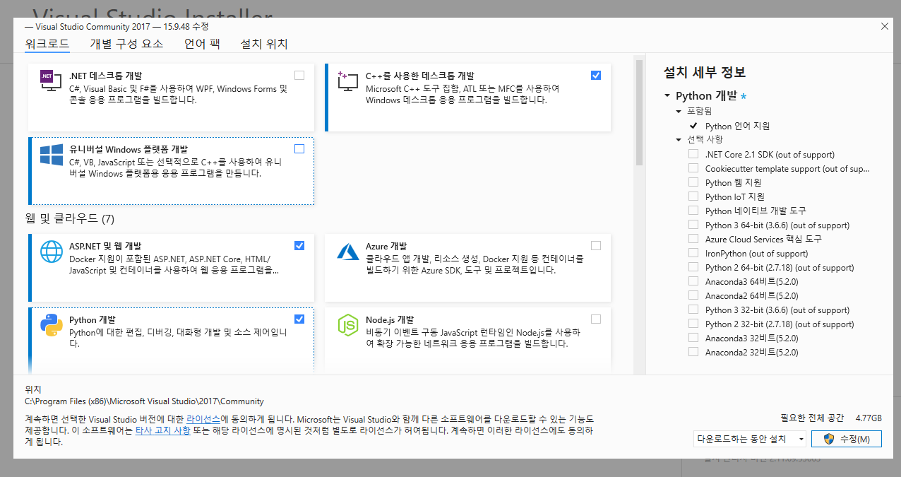Click the 설치 세부 정보 heading
Image resolution: width=901 pixels, height=477 pixels.
click(705, 72)
